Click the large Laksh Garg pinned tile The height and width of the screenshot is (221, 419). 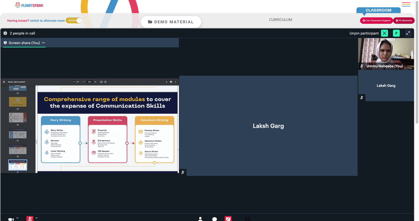(x=268, y=126)
